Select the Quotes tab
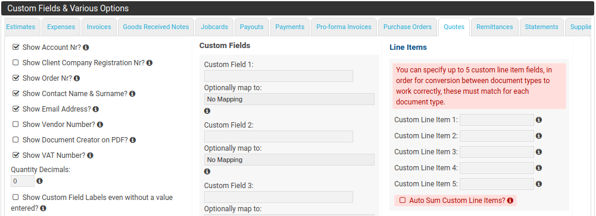This screenshot has width=596, height=216. click(x=454, y=27)
